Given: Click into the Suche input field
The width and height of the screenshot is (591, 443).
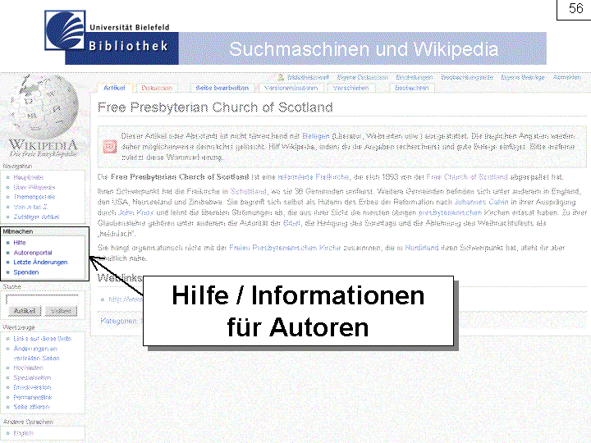Looking at the screenshot, I should (42, 299).
